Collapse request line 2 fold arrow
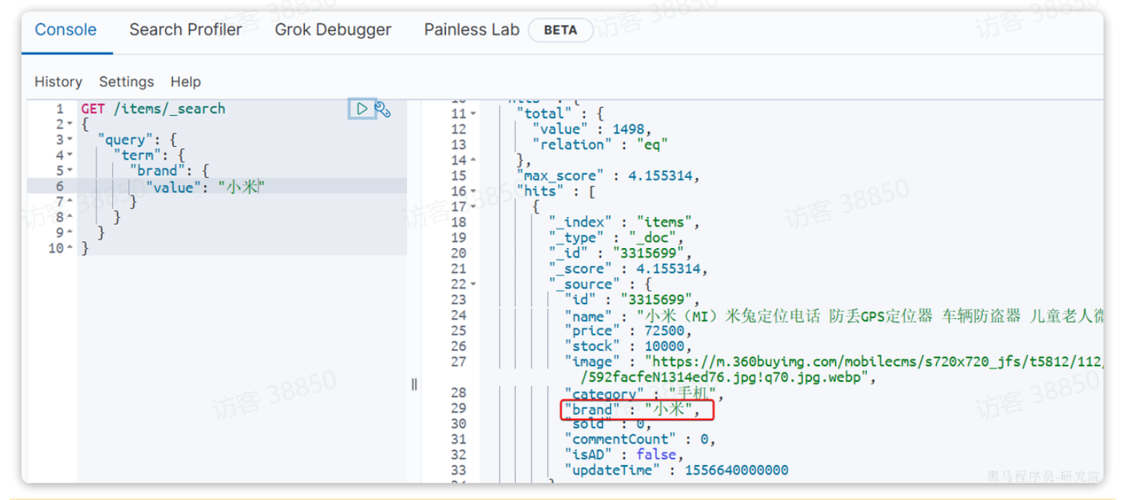Screen dimensions: 1122x500 coord(70,124)
